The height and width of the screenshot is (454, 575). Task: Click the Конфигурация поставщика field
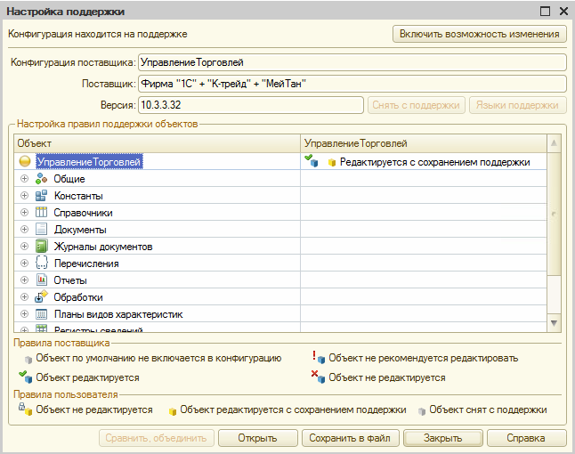pos(352,62)
